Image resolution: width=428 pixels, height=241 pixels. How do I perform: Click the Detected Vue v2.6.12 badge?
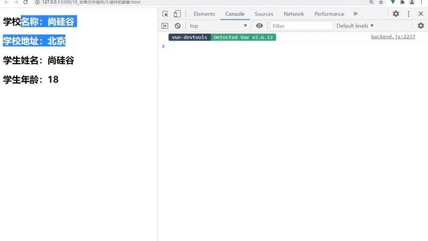pos(243,37)
